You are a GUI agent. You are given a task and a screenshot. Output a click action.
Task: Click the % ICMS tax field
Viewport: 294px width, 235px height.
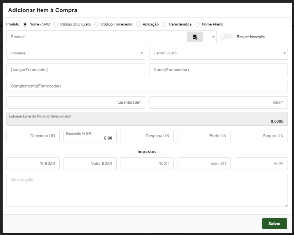pos(33,164)
